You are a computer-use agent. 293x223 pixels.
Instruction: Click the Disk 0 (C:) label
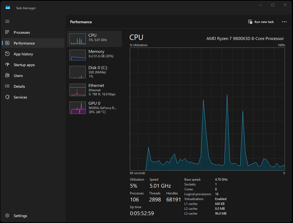click(98, 67)
